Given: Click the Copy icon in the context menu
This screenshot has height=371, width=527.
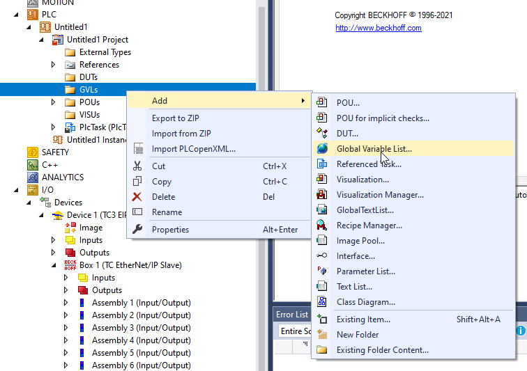Looking at the screenshot, I should click(x=137, y=181).
